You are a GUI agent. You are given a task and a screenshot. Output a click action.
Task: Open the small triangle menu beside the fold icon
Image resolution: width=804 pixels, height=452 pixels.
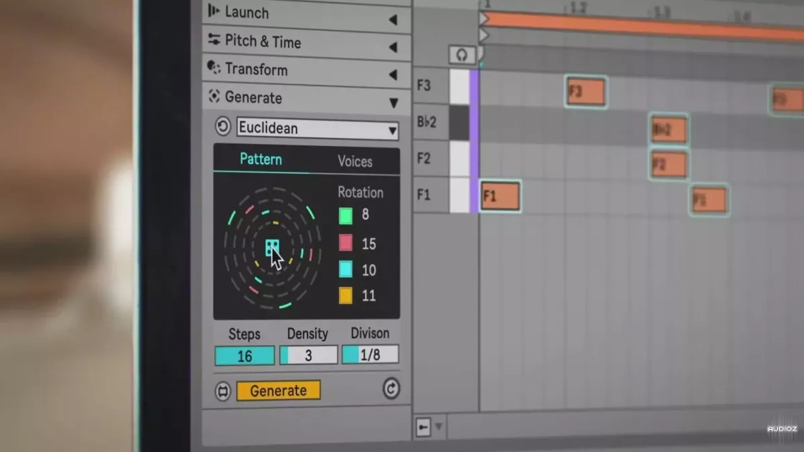coord(440,427)
